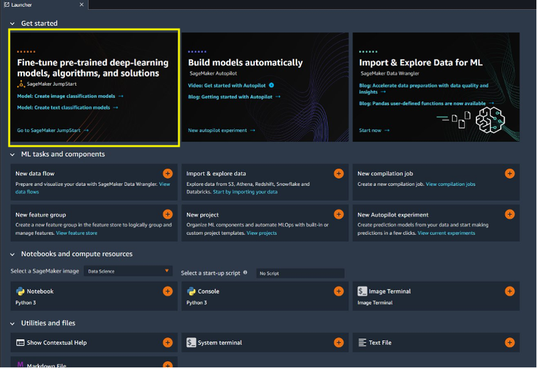Click the plus icon on New Autopilot experiment
This screenshot has width=537, height=368.
(509, 214)
